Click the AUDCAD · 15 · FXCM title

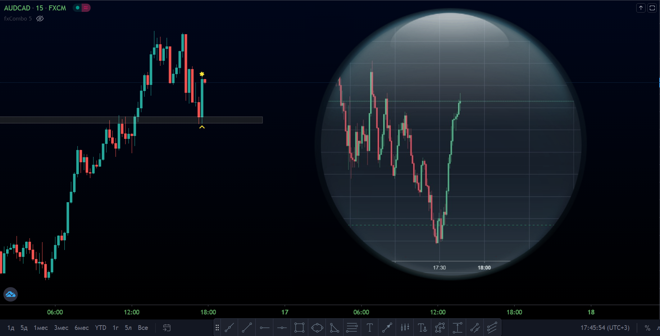pos(35,8)
